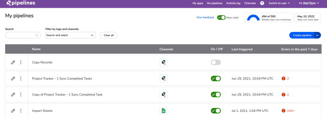327x118 pixels.
Task: Open the Create pipeline dropdown arrow
Action: [x=318, y=35]
